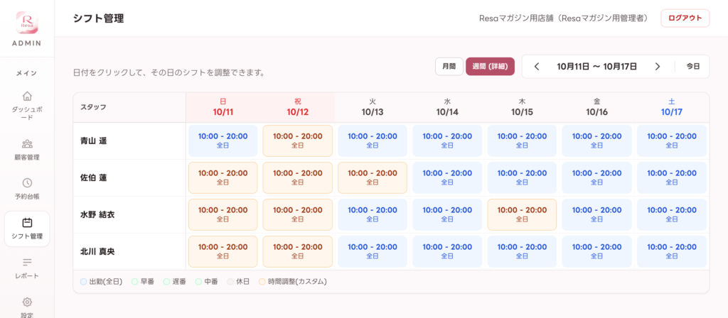Click 佐伯 蓮 custom shift on 10/11
This screenshot has height=318, width=728.
pyautogui.click(x=223, y=177)
